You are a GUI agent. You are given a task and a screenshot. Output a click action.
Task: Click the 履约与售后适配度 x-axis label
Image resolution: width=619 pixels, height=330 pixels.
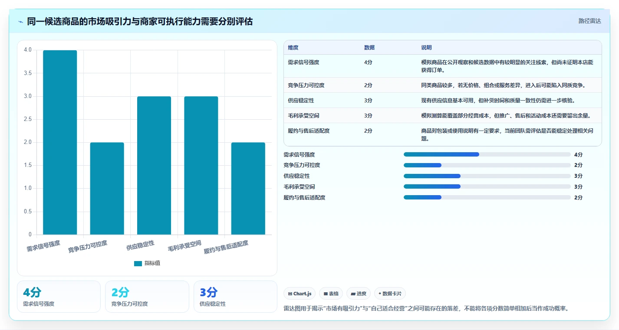point(226,247)
